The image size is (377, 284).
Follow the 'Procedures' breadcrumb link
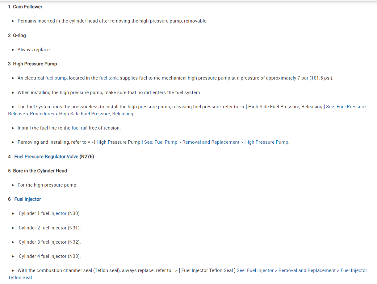(42, 114)
